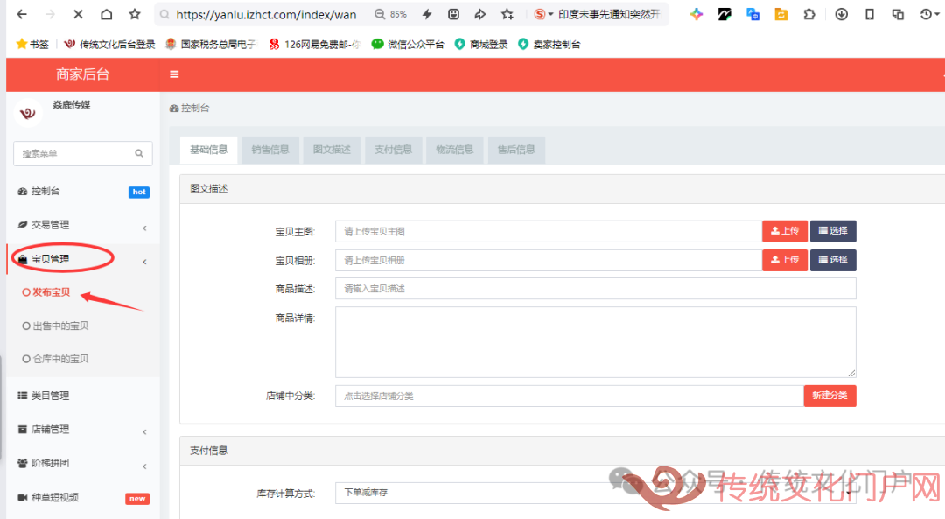This screenshot has width=945, height=519.
Task: Switch to the 销售信息 tab
Action: 269,150
